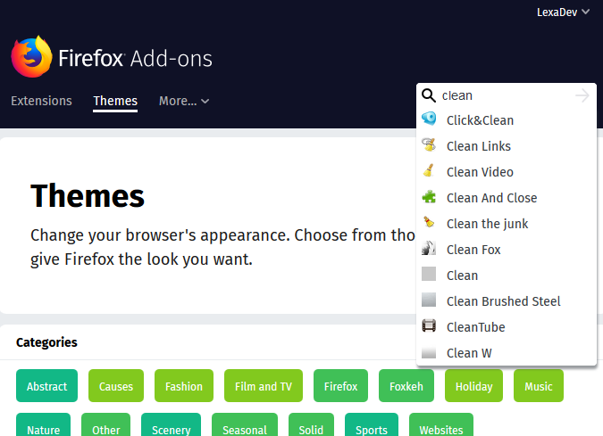The image size is (603, 436).
Task: Open the Foxkeh category
Action: point(406,386)
